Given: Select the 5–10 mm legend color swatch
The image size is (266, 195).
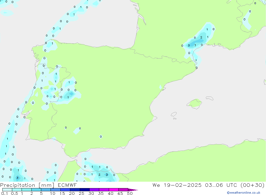Looking at the screenshot, I should [x=46, y=190].
